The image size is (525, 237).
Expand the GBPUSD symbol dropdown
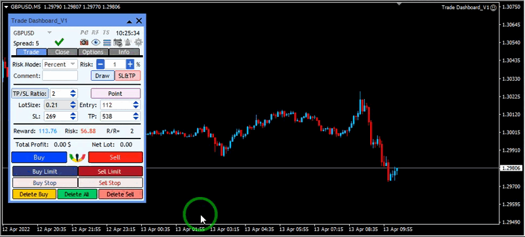pyautogui.click(x=49, y=33)
